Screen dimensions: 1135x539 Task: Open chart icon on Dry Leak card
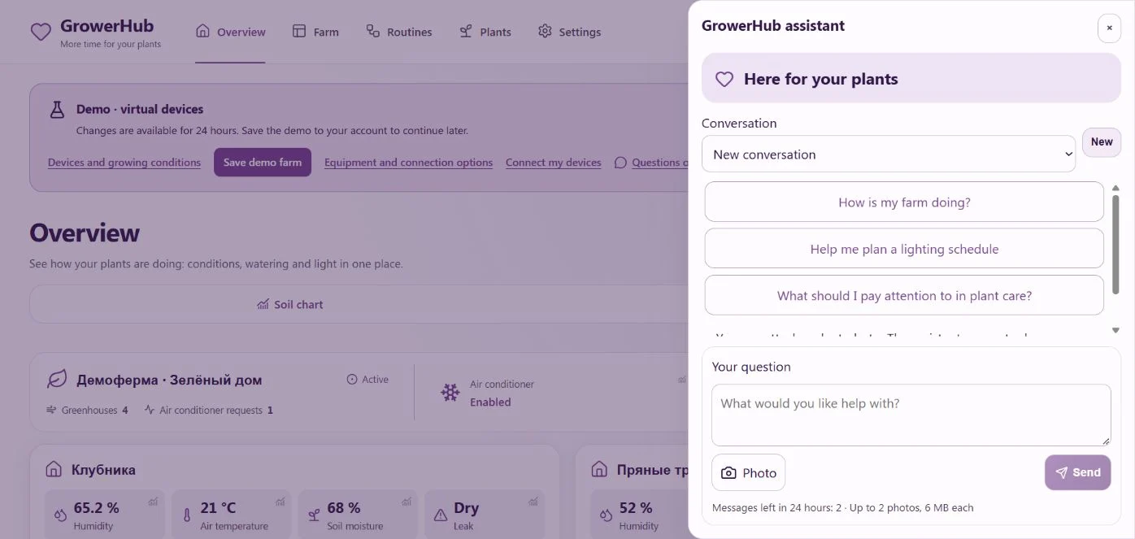533,502
